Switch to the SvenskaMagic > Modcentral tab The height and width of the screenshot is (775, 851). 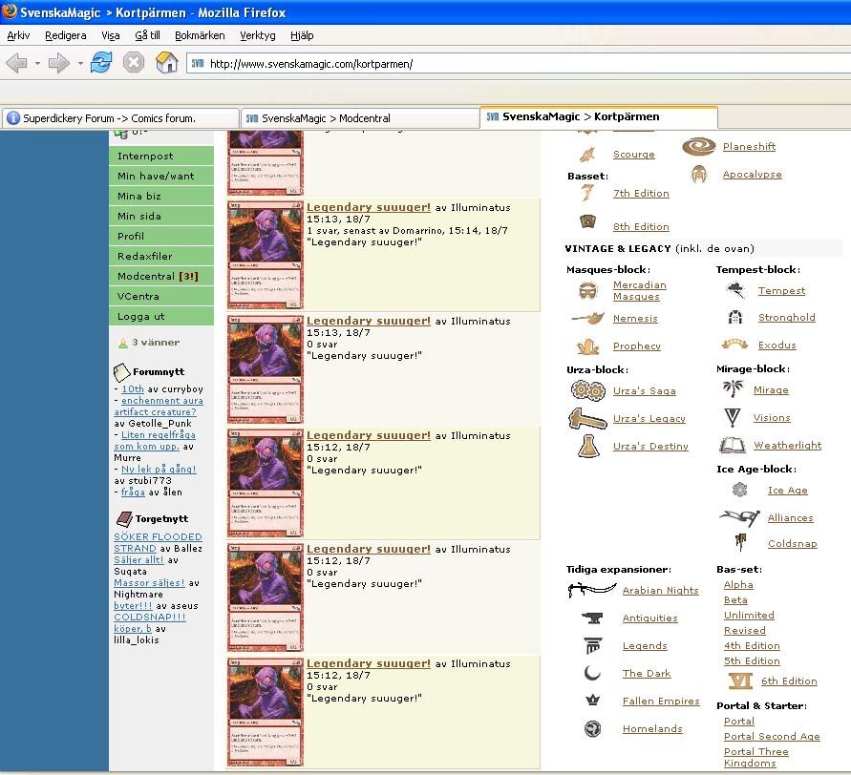click(x=358, y=118)
